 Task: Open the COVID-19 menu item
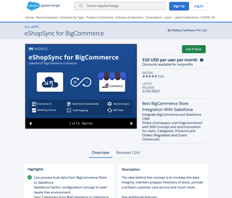(x=208, y=18)
